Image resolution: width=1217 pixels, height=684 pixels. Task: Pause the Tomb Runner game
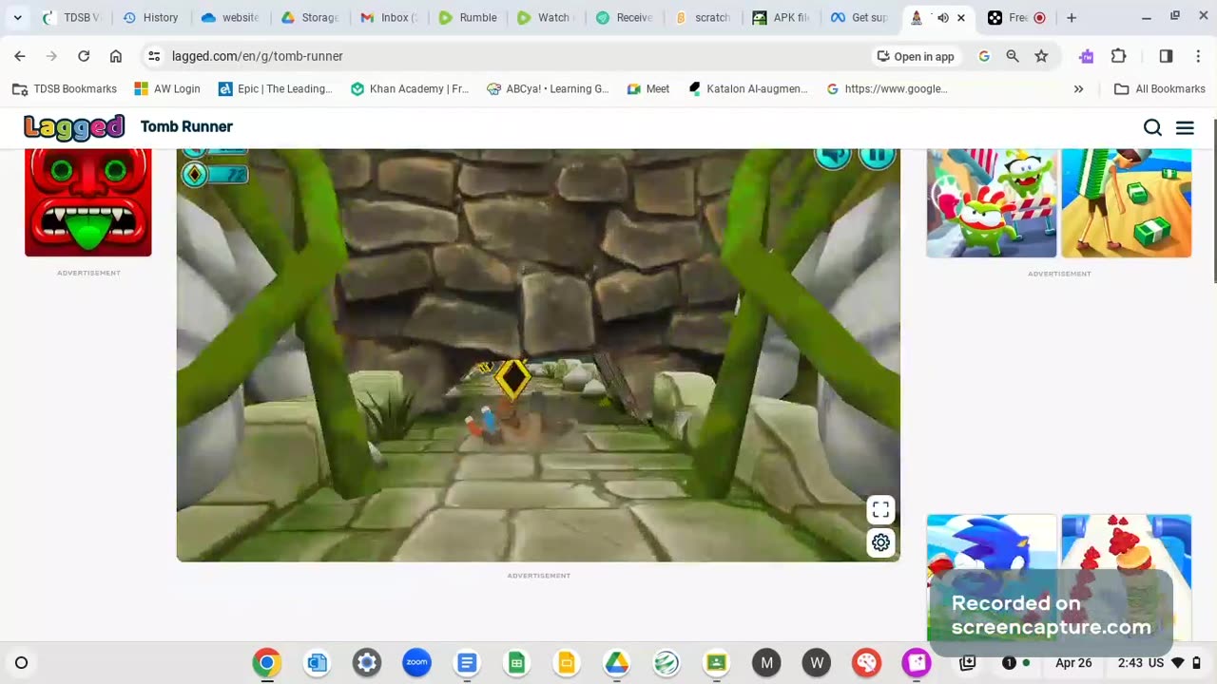point(878,157)
